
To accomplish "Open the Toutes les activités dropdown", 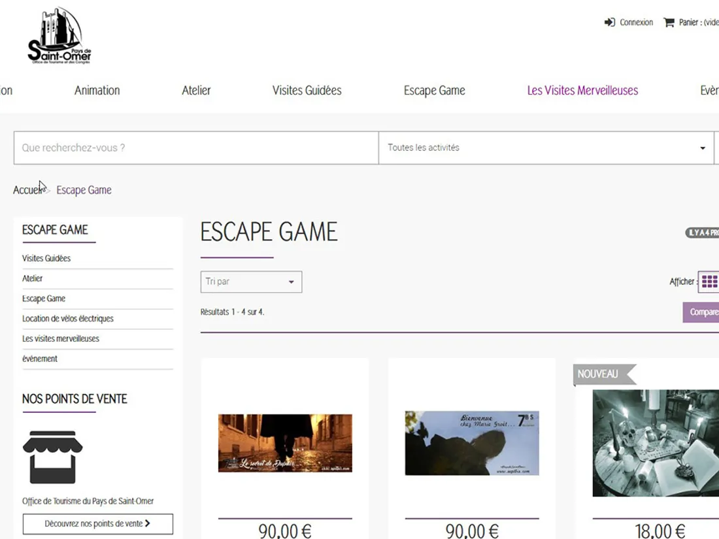I will pyautogui.click(x=546, y=148).
